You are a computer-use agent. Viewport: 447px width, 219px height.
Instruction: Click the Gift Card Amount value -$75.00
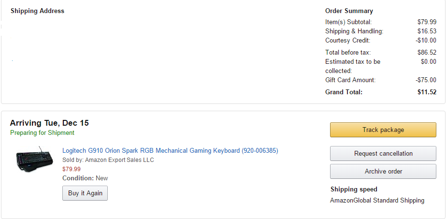pos(426,80)
